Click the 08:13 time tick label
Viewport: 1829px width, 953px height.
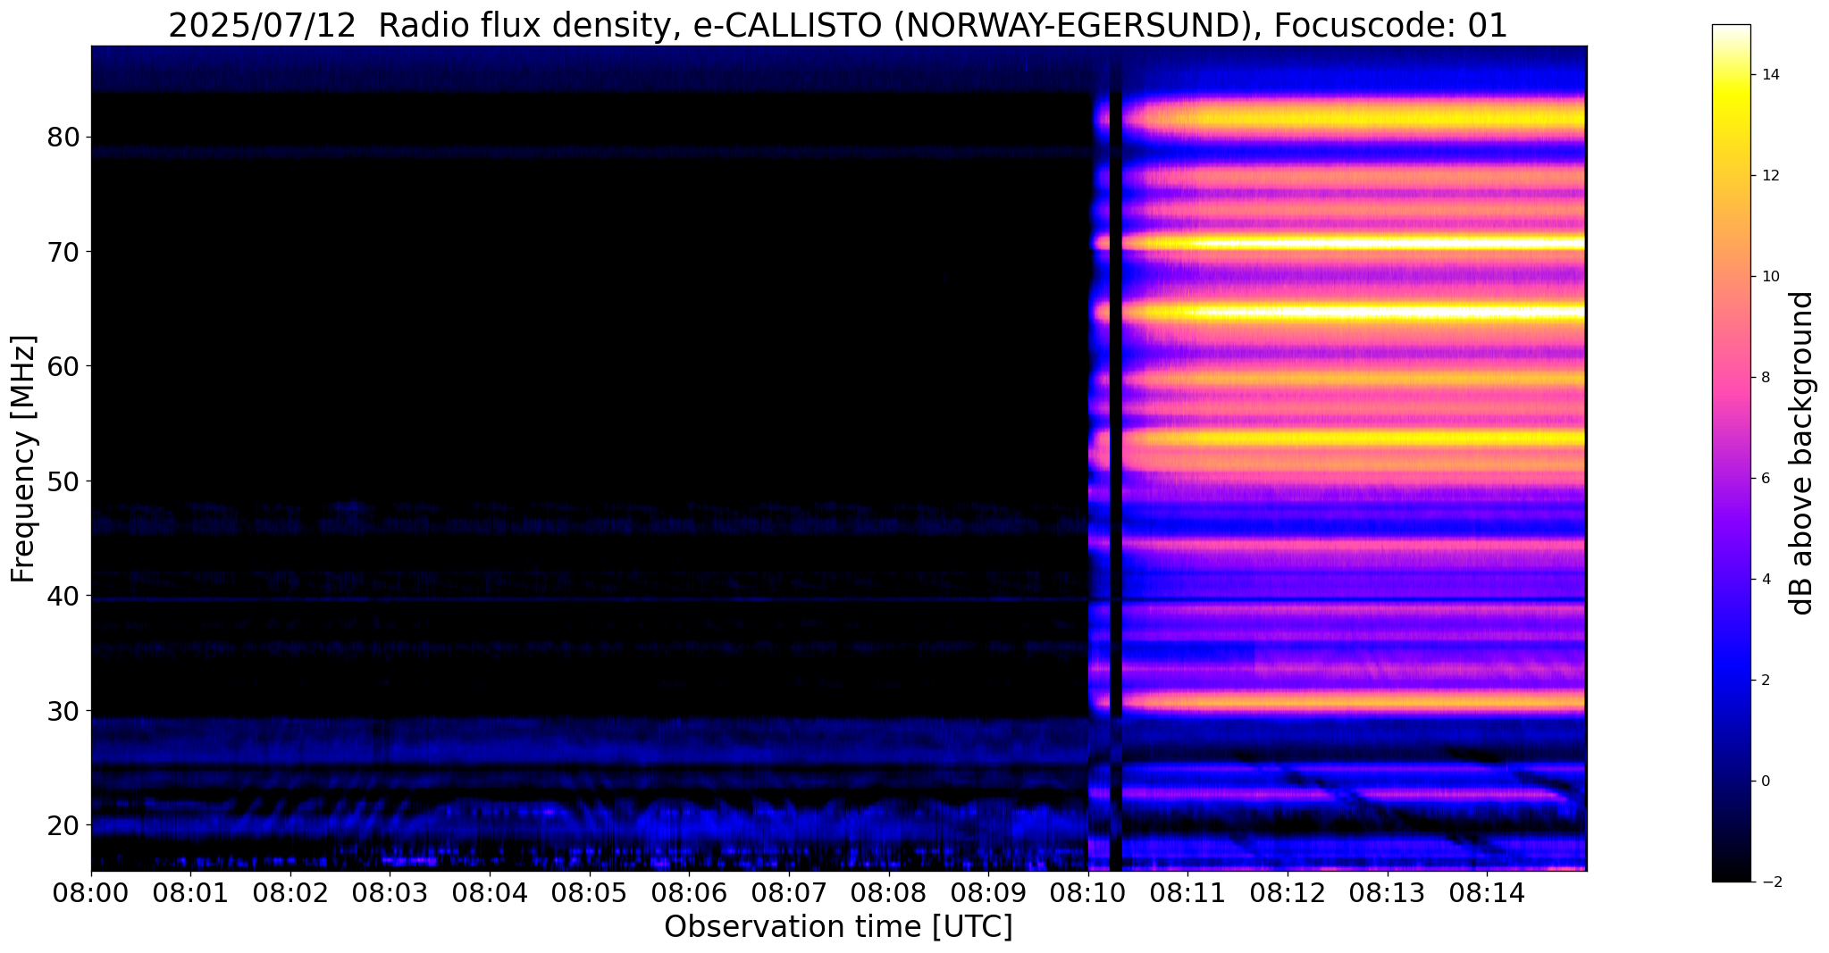[1387, 892]
